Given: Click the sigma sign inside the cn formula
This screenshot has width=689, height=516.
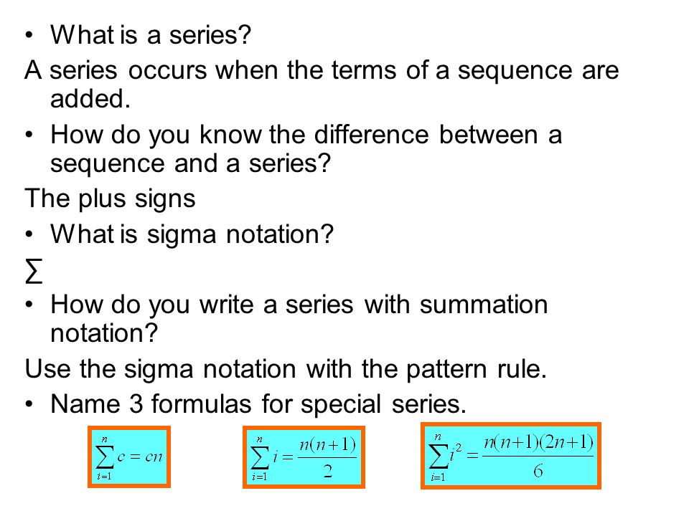Looking at the screenshot, I should pyautogui.click(x=105, y=457).
